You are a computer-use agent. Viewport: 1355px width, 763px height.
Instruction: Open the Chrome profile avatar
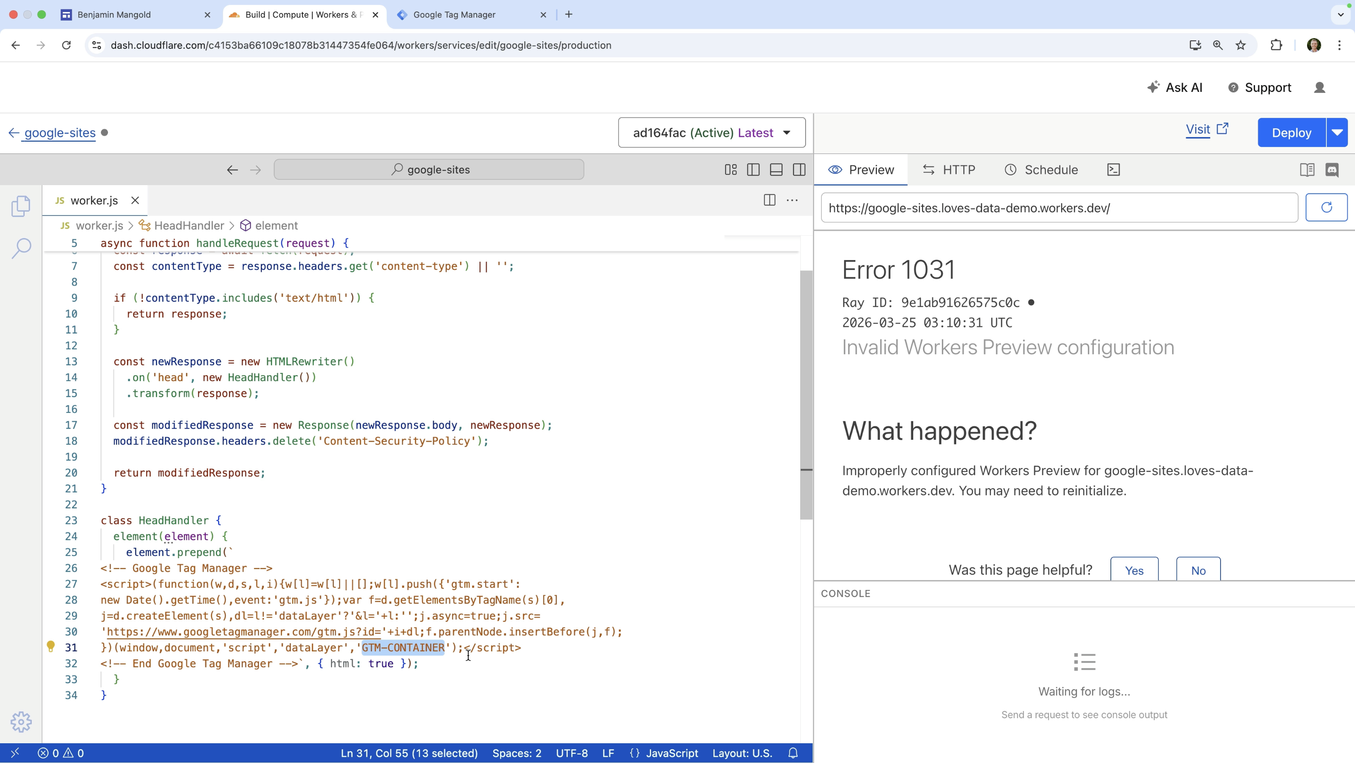(x=1314, y=45)
